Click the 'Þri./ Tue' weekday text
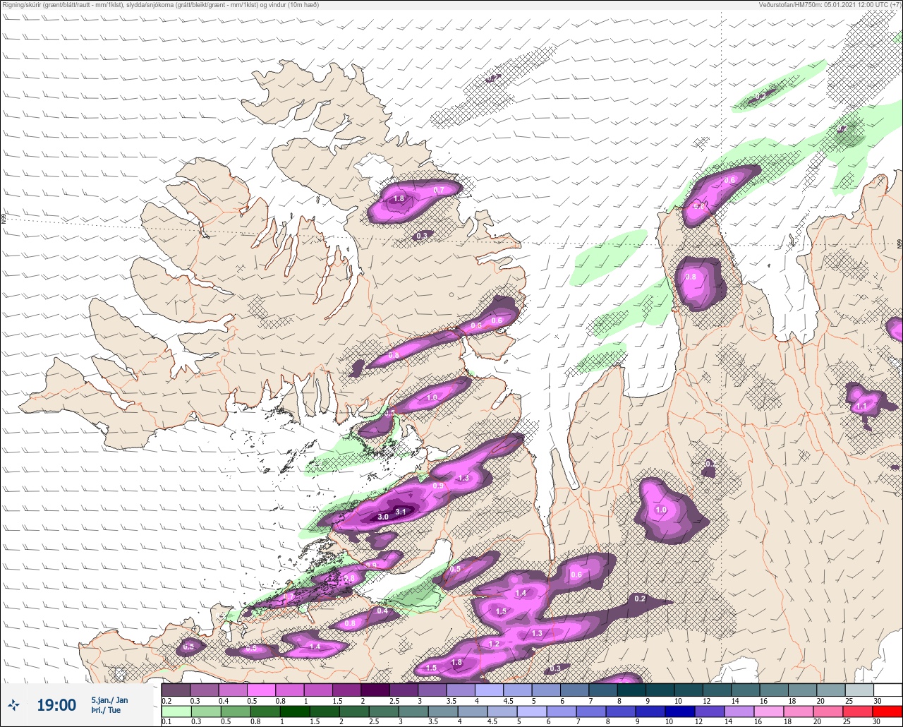Viewport: 903px width, 727px height. click(105, 710)
